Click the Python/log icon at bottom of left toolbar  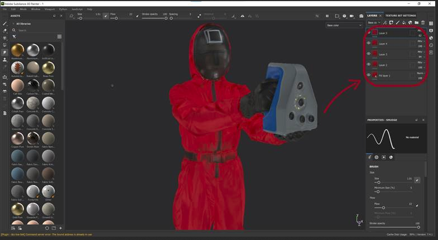[5, 113]
